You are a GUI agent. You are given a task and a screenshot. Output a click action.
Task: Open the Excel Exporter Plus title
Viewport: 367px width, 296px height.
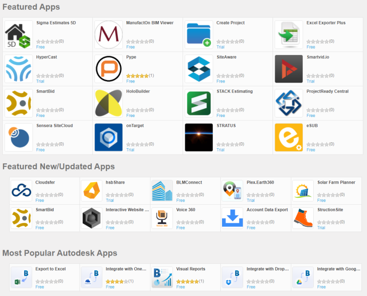pos(326,22)
